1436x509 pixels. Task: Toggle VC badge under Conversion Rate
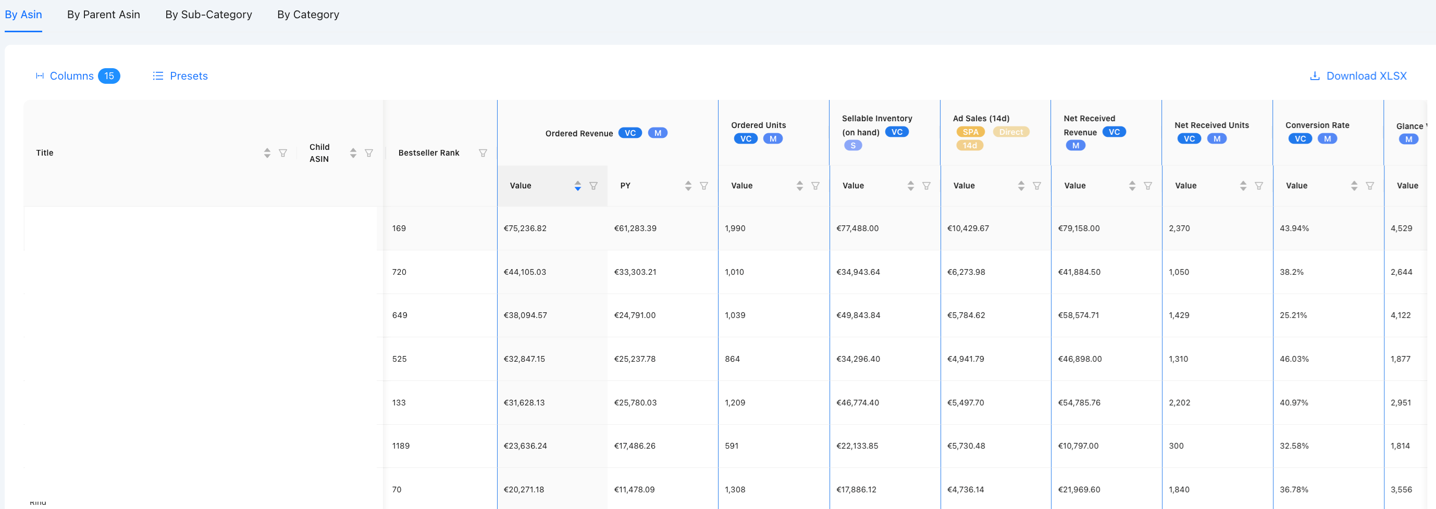1300,138
